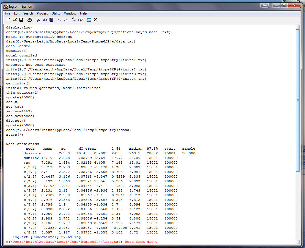Open the File menu

coord(8,13)
